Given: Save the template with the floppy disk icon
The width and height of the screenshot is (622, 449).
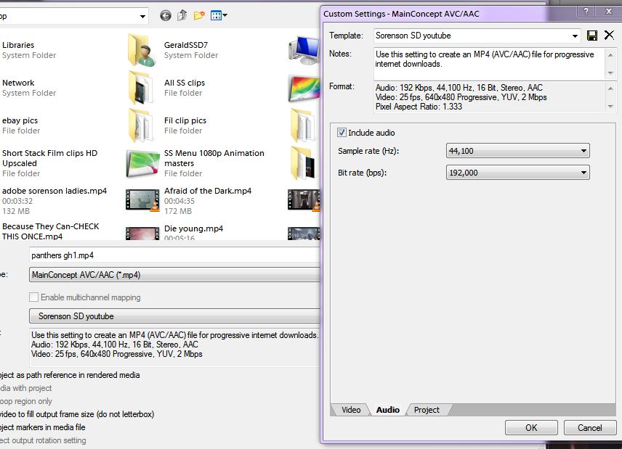Looking at the screenshot, I should click(592, 36).
